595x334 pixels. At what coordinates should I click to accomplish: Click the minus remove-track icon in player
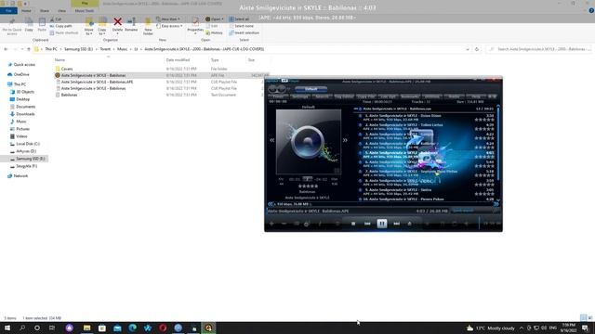tap(284, 224)
